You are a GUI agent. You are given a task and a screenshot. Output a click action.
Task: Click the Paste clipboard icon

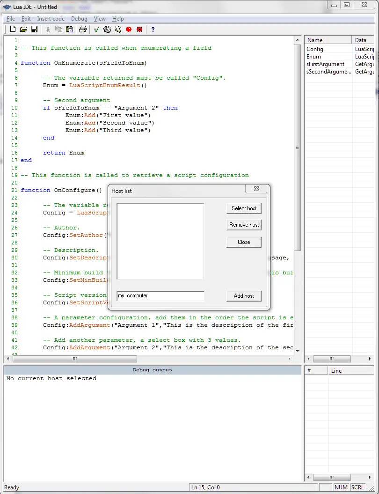(x=69, y=29)
